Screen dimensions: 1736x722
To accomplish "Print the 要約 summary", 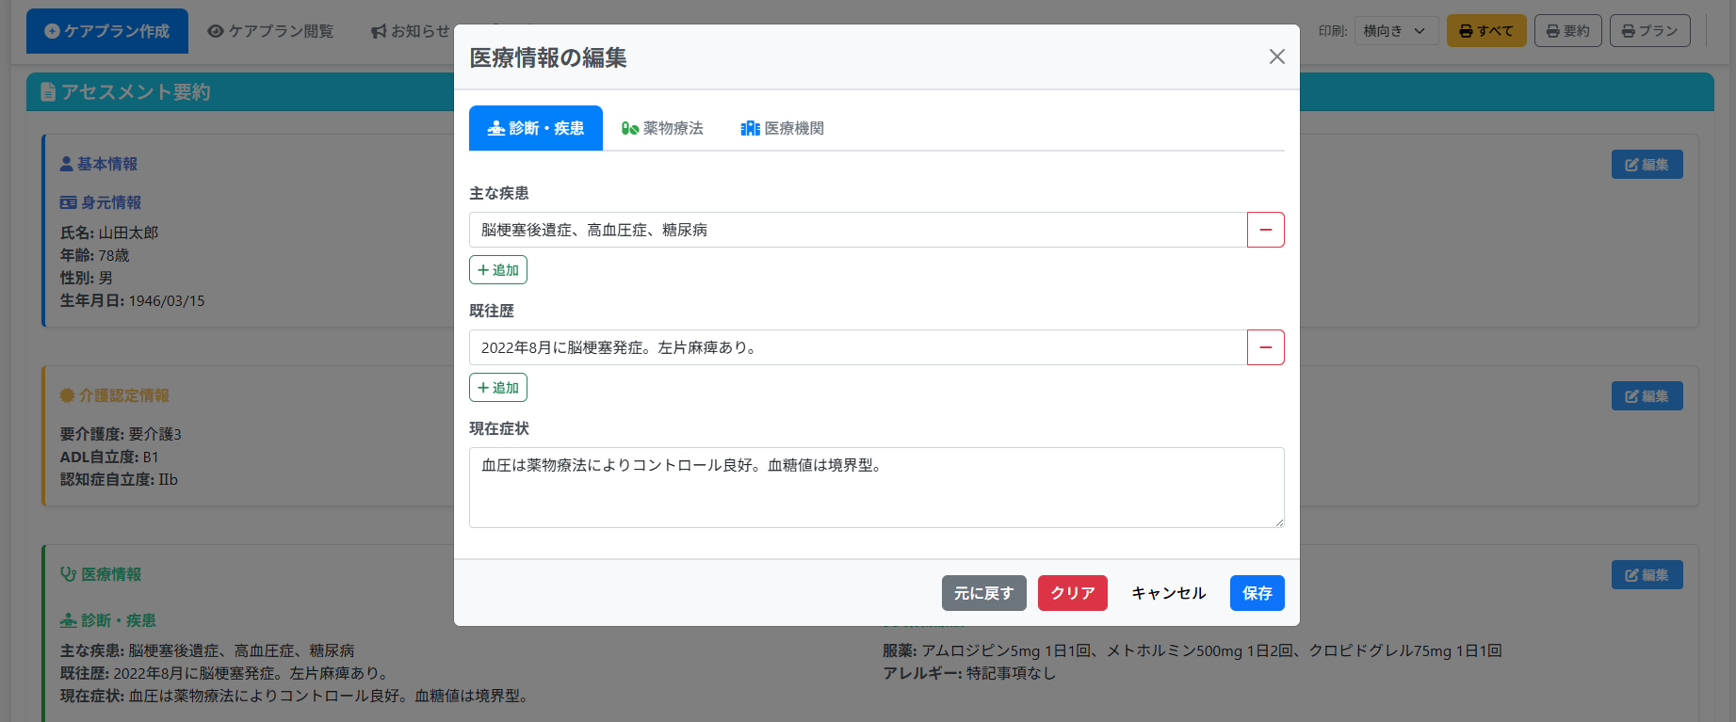I will [1567, 31].
